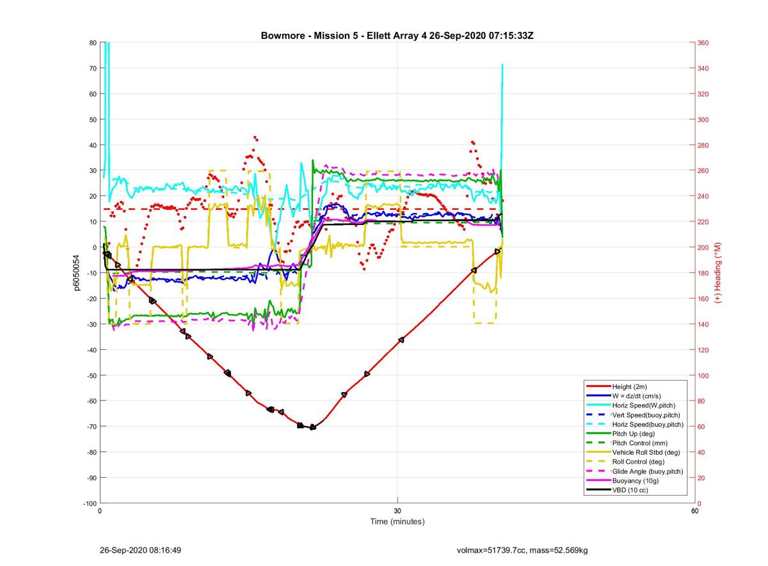Image resolution: width=768 pixels, height=566 pixels.
Task: Click the 'Pitch Control (mm)' legend entry
Action: [x=639, y=443]
